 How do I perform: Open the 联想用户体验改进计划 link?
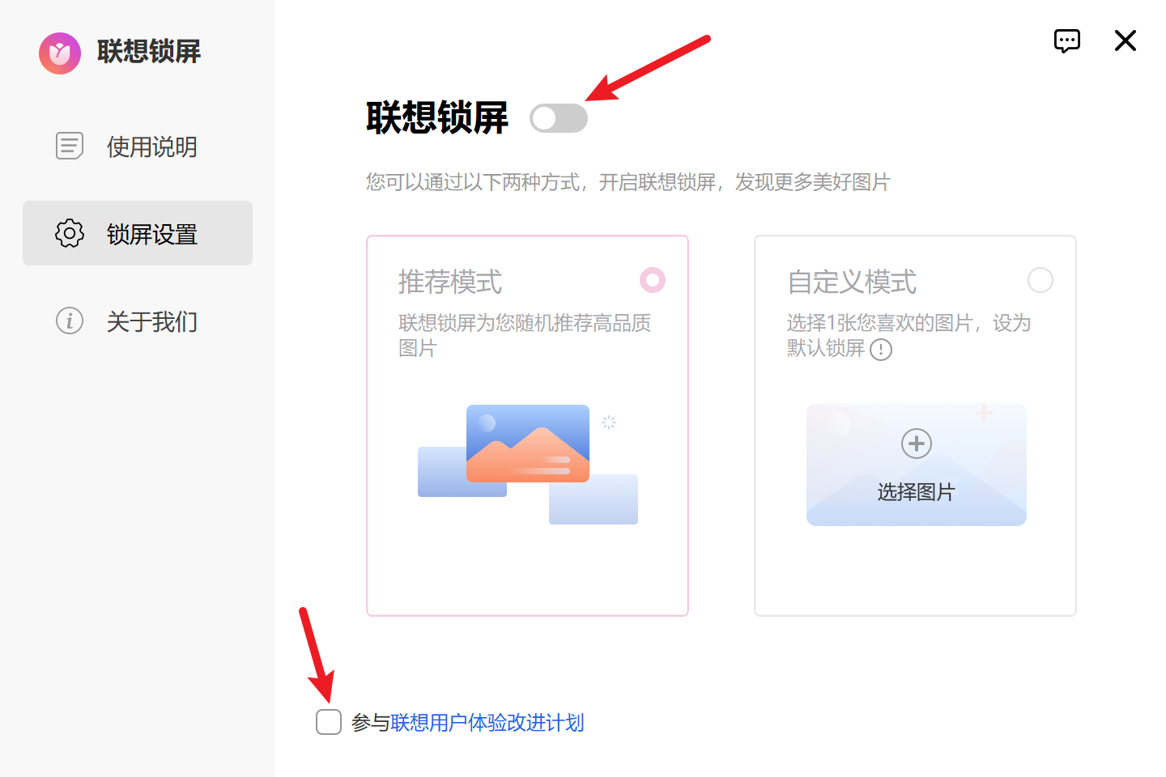[487, 723]
